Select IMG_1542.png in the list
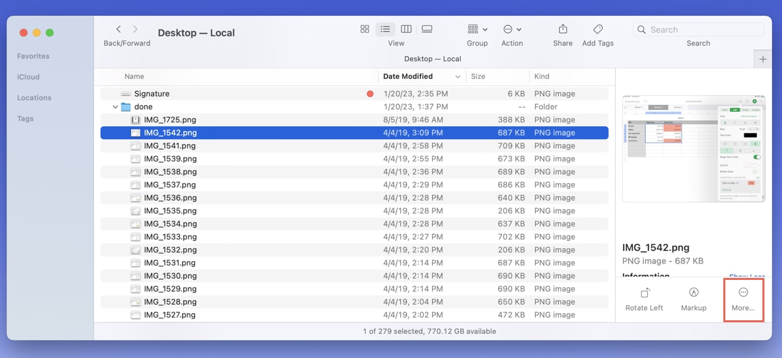Screen dimensions: 782x358 tap(355, 133)
